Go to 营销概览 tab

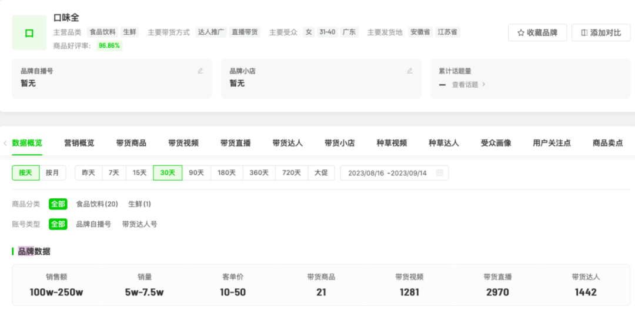coord(79,143)
